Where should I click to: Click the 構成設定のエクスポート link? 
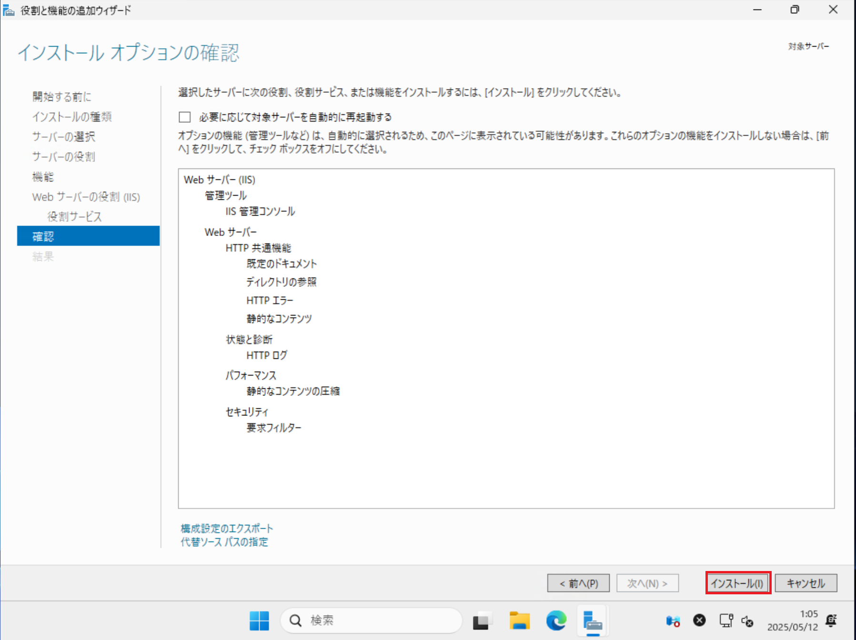tap(227, 529)
